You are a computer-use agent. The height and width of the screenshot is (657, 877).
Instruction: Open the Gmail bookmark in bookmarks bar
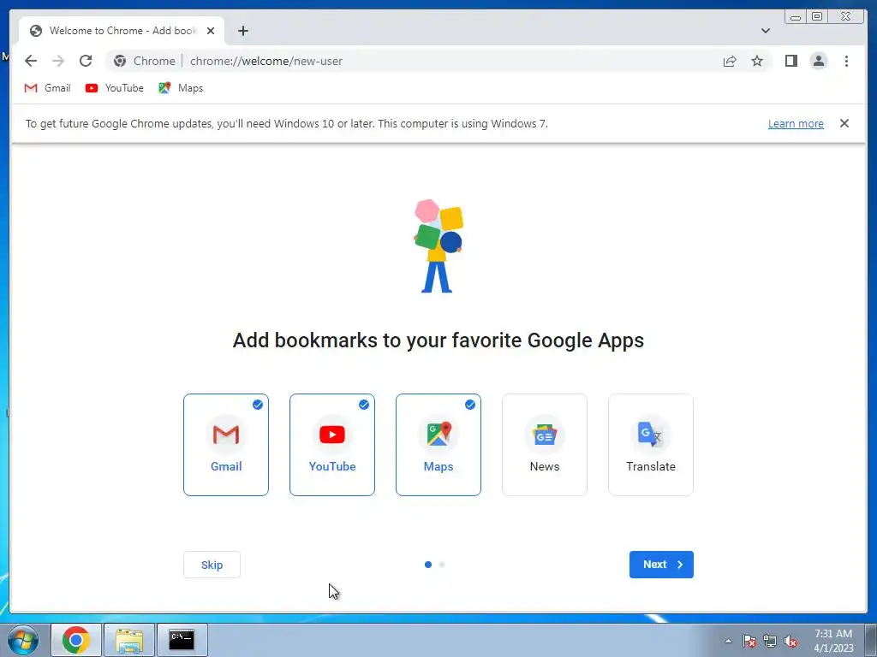48,88
